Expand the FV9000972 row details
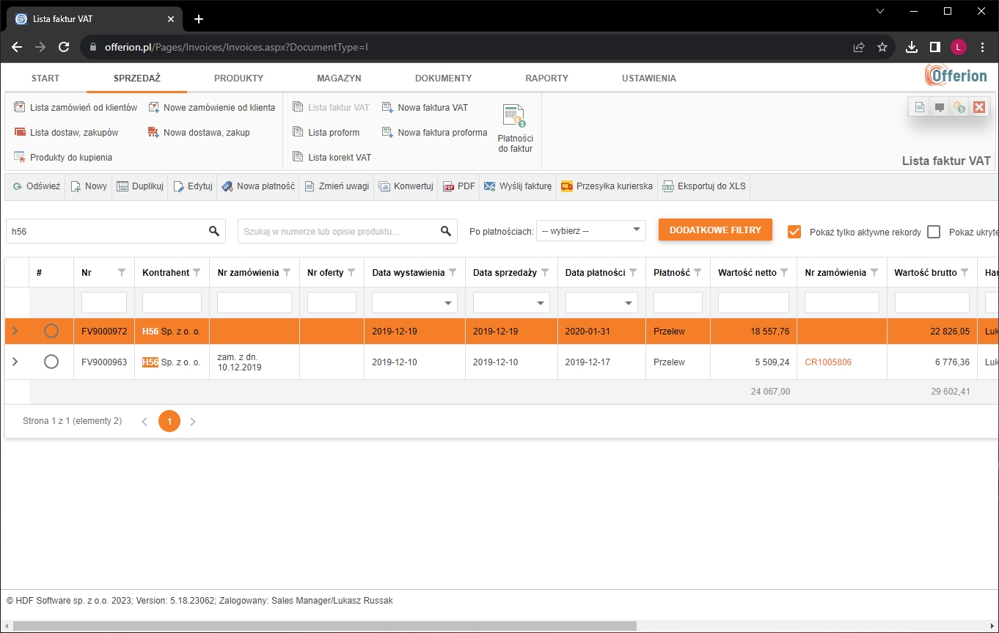 point(15,331)
